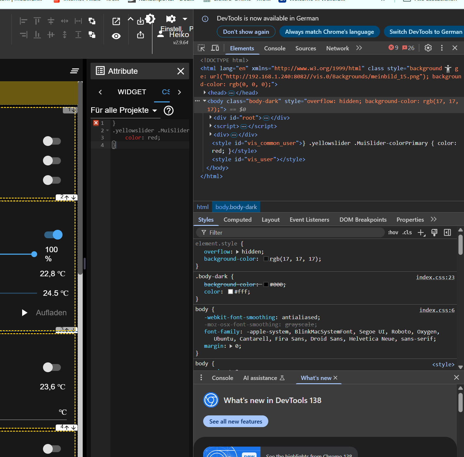Click the Heiko user icon

point(161,34)
